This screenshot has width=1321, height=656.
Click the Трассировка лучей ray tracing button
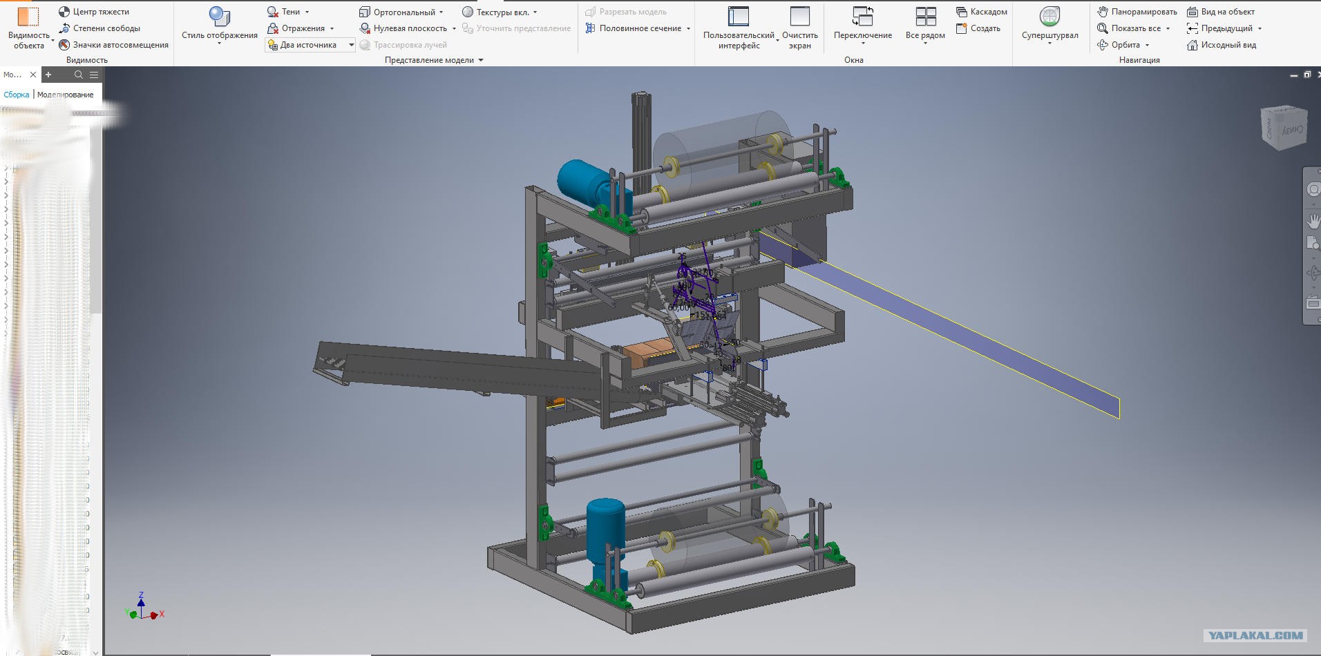coord(403,45)
